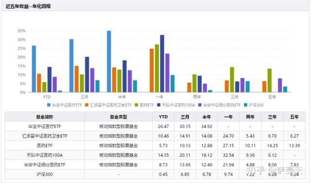Toggle the 华宝中证医疗ETF legend entry
Image resolution: width=311 pixels, height=183 pixels.
pos(64,105)
